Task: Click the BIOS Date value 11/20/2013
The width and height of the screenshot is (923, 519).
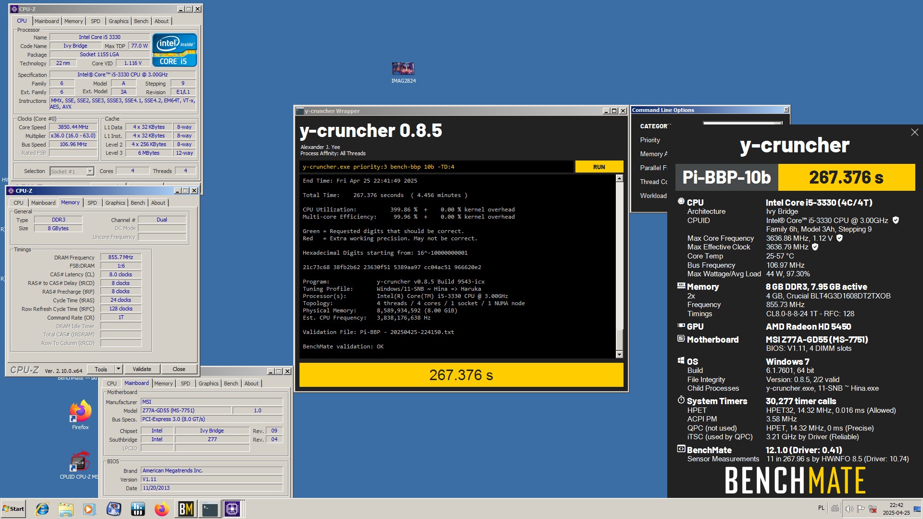Action: [212, 488]
